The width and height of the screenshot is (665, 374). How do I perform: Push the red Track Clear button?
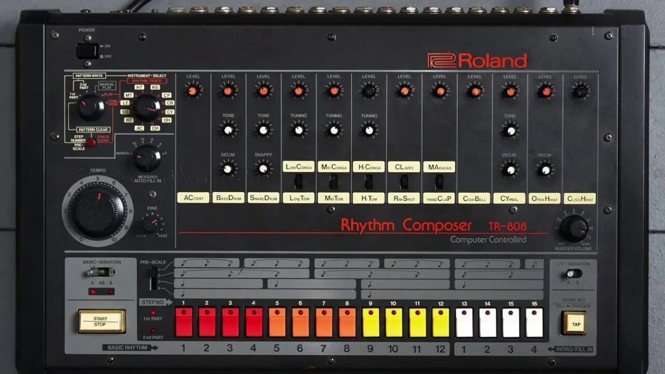tap(91, 142)
